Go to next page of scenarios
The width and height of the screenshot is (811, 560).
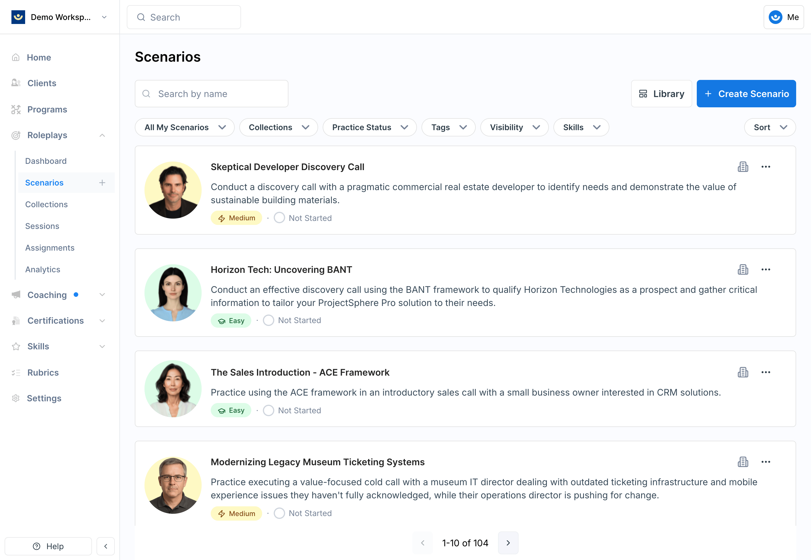coord(508,543)
